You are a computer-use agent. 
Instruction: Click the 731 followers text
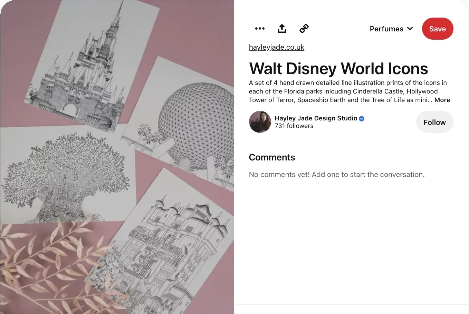(294, 126)
